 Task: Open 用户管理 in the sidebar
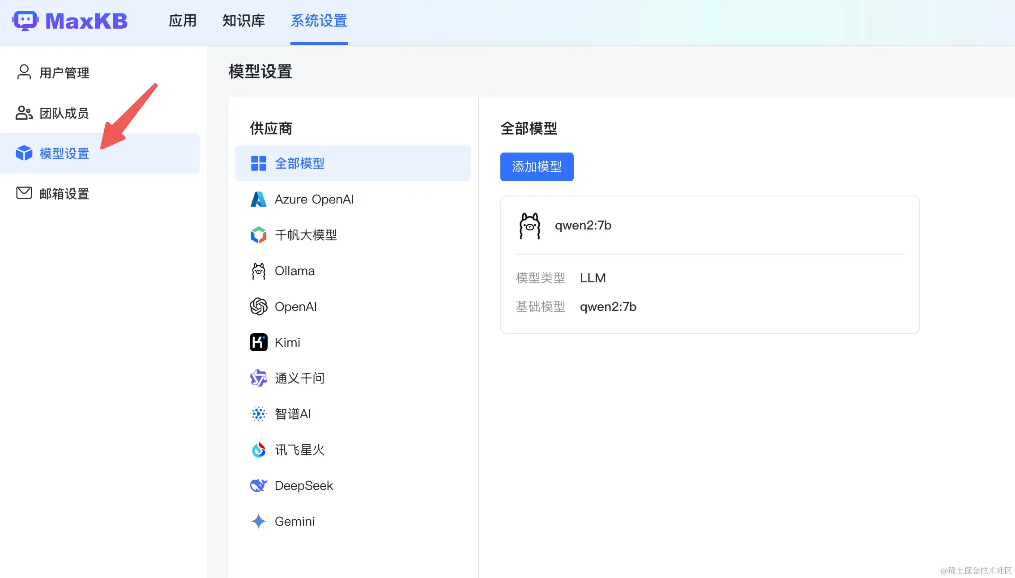click(x=64, y=72)
